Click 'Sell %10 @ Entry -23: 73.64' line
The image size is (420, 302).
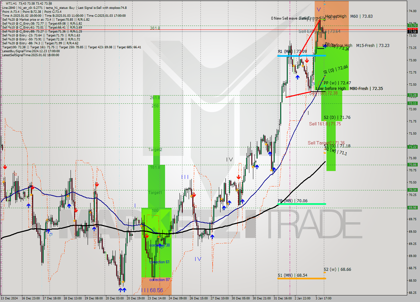(41, 35)
